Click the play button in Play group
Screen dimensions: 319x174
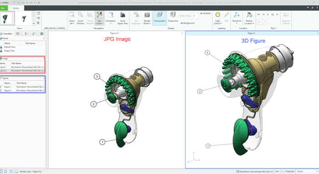click(x=268, y=15)
